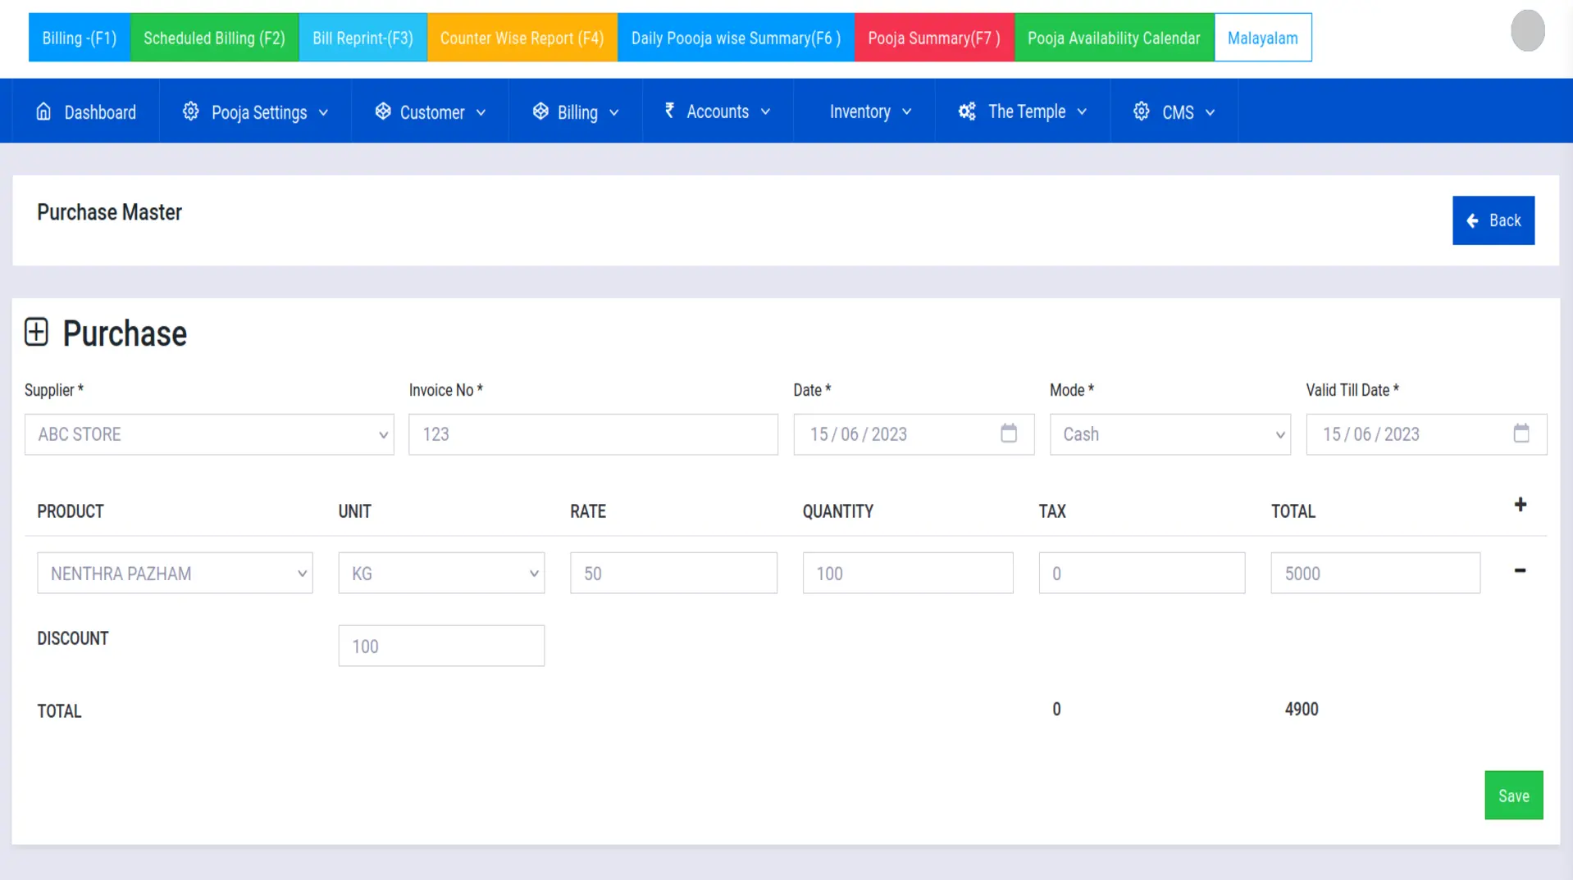Add a new product row with plus icon

pyautogui.click(x=1520, y=505)
